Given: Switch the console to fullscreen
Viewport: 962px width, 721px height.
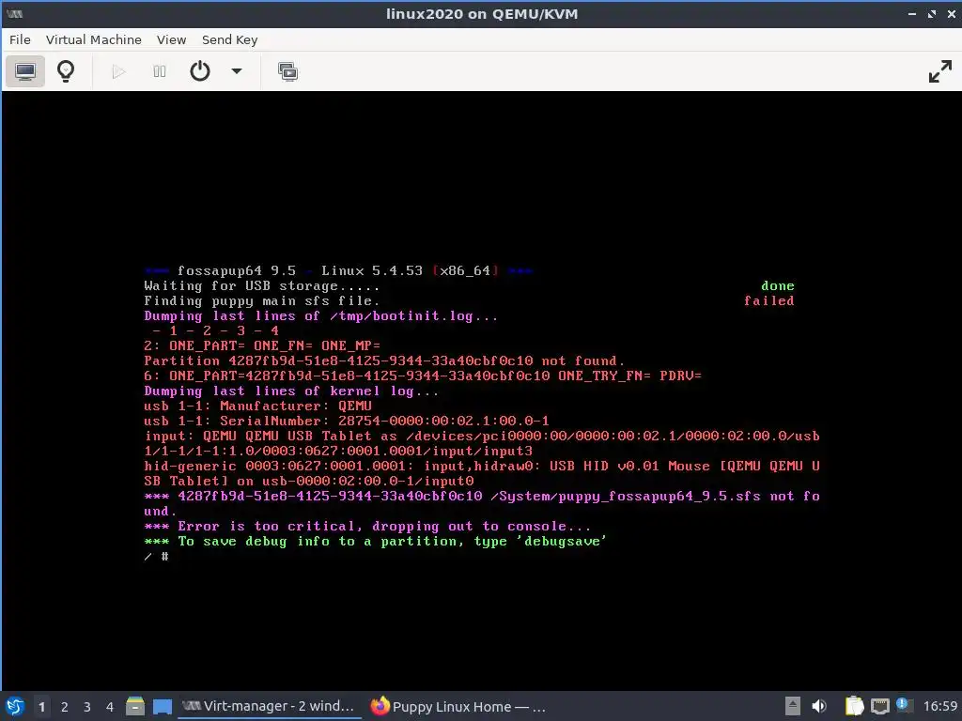Looking at the screenshot, I should (939, 71).
